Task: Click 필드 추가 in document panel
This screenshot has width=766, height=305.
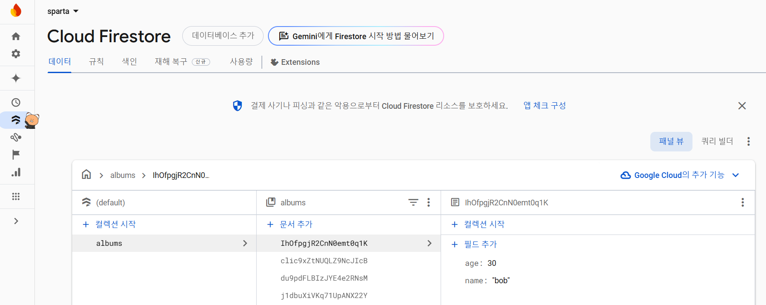Action: [x=474, y=245]
